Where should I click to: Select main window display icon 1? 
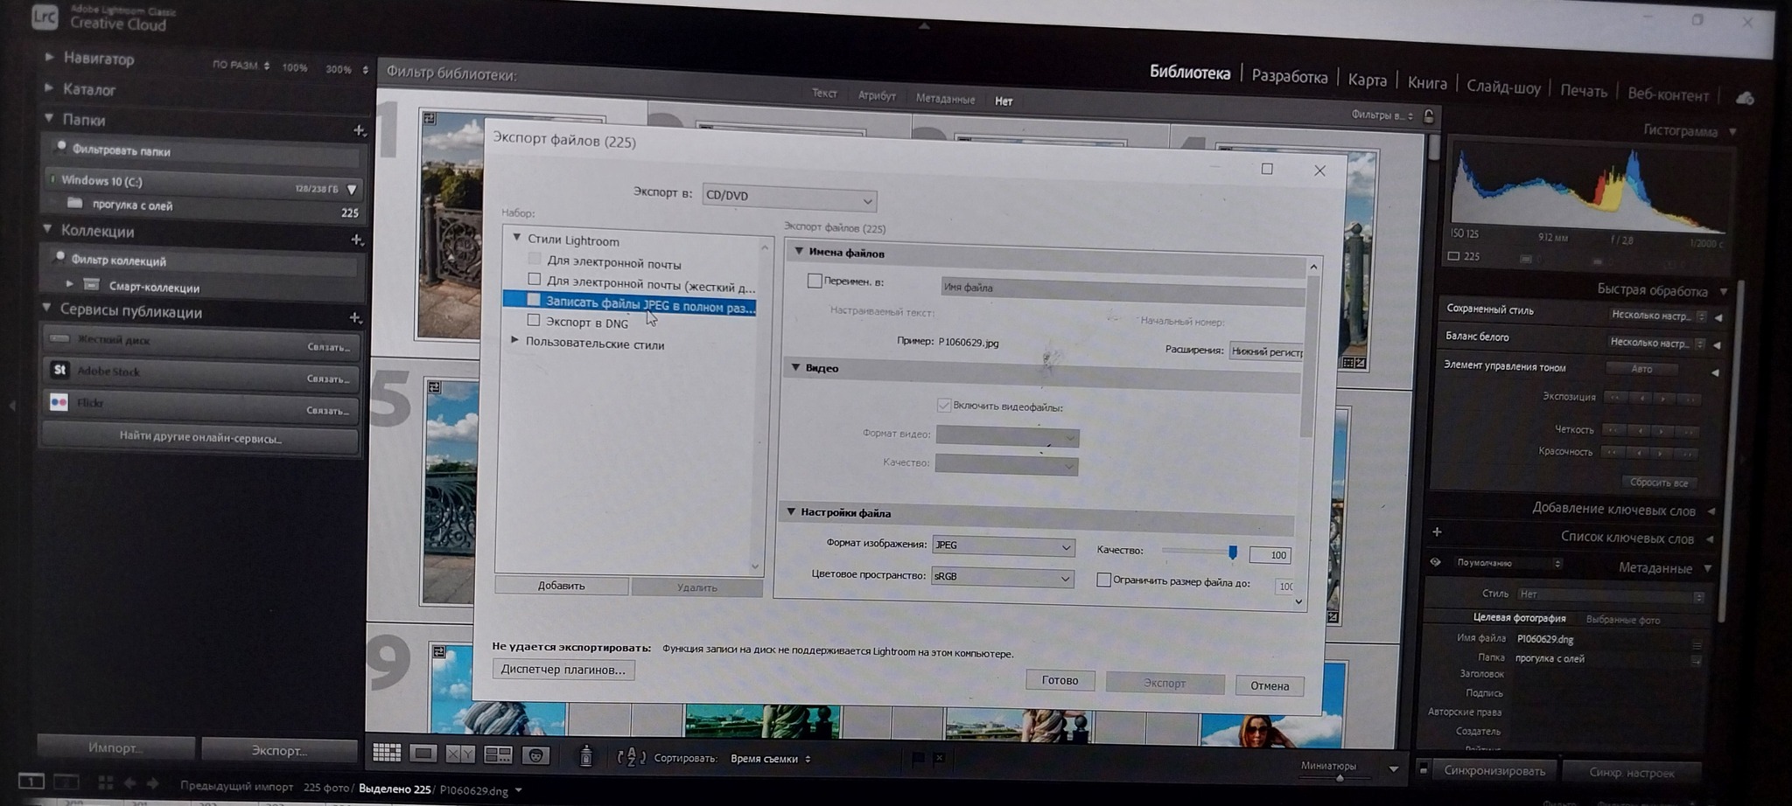coord(31,781)
